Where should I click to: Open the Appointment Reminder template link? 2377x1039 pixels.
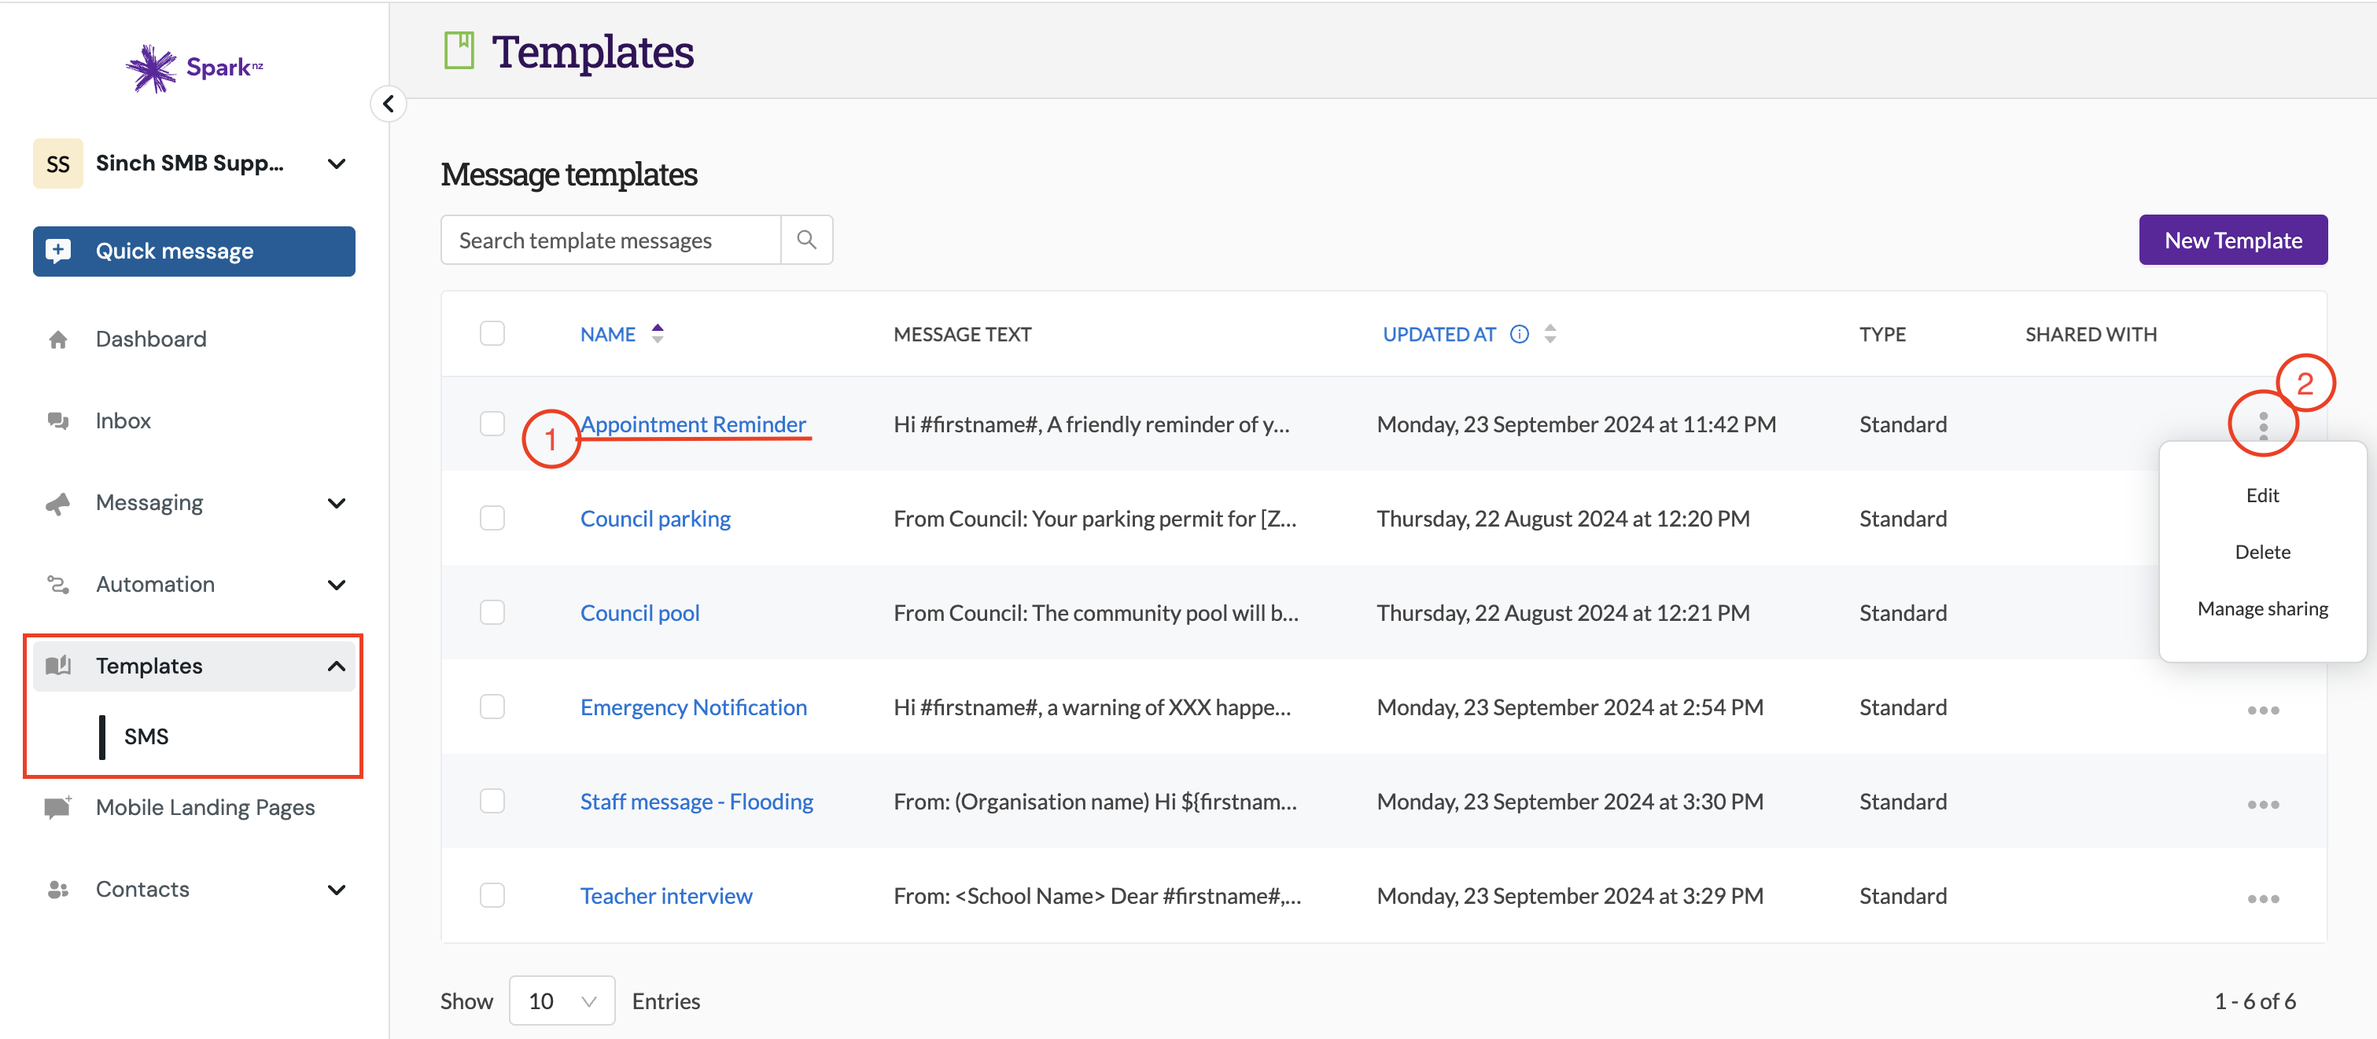coord(693,424)
